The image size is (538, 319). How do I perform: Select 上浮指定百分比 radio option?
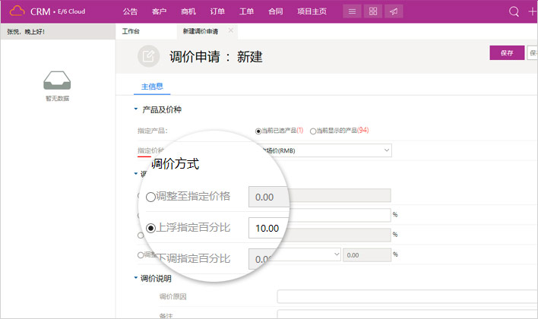150,228
